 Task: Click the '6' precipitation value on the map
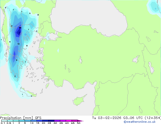tap(17, 60)
